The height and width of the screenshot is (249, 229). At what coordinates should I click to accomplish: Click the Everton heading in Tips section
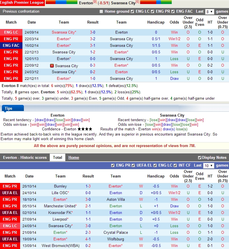click(x=58, y=115)
